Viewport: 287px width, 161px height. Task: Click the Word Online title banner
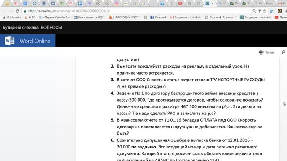coord(27,41)
